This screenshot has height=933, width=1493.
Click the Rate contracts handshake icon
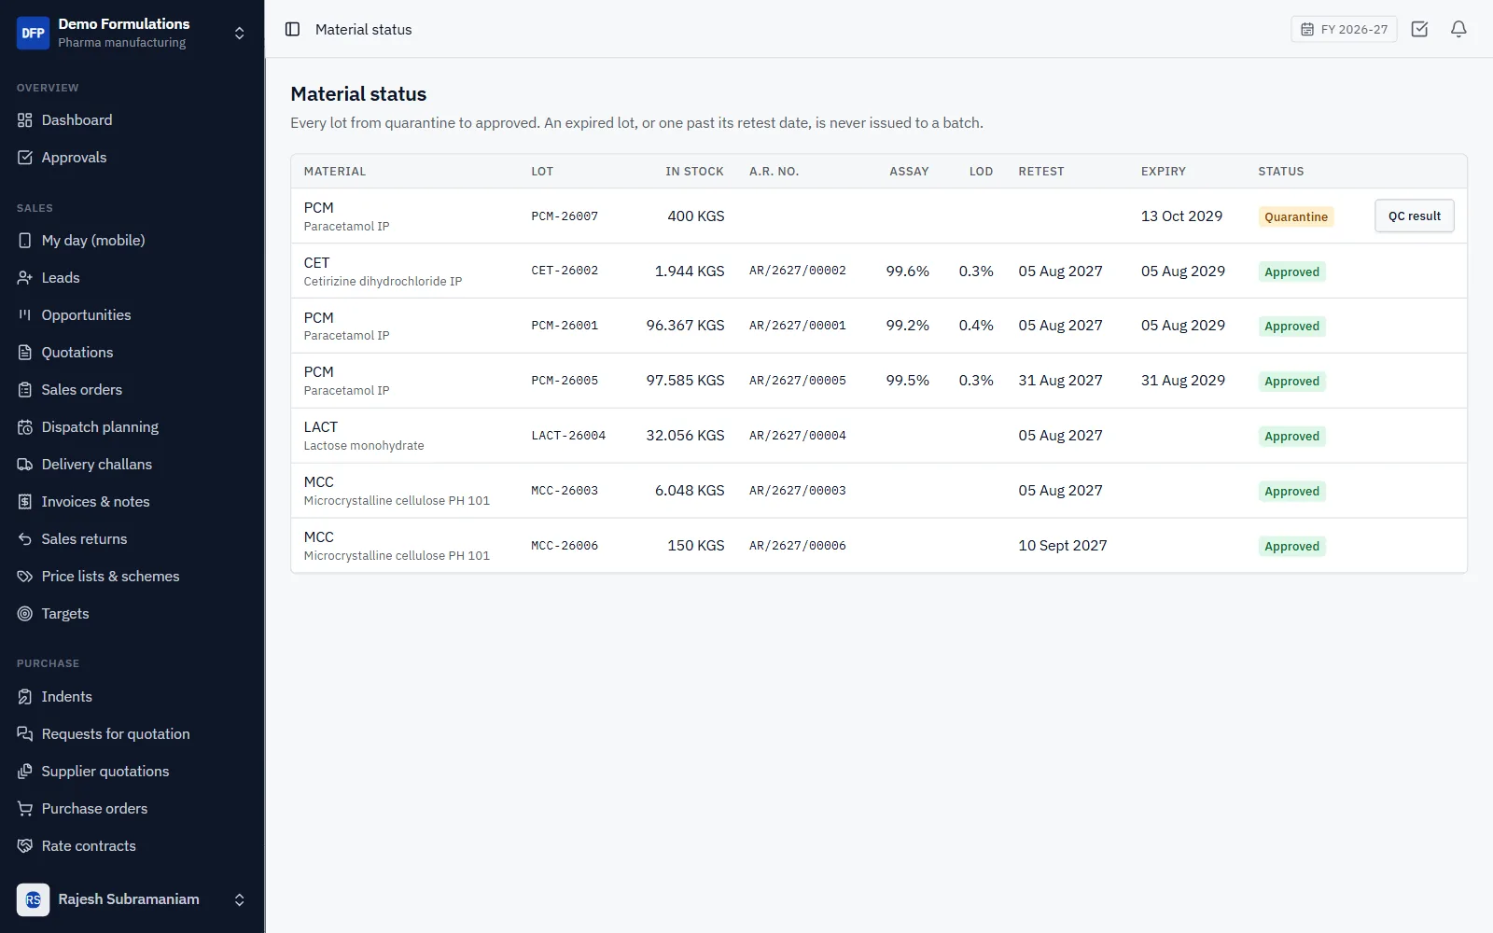coord(25,846)
